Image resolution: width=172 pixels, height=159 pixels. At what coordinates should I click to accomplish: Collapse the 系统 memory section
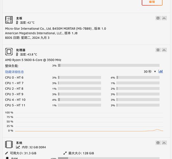pos(164,143)
